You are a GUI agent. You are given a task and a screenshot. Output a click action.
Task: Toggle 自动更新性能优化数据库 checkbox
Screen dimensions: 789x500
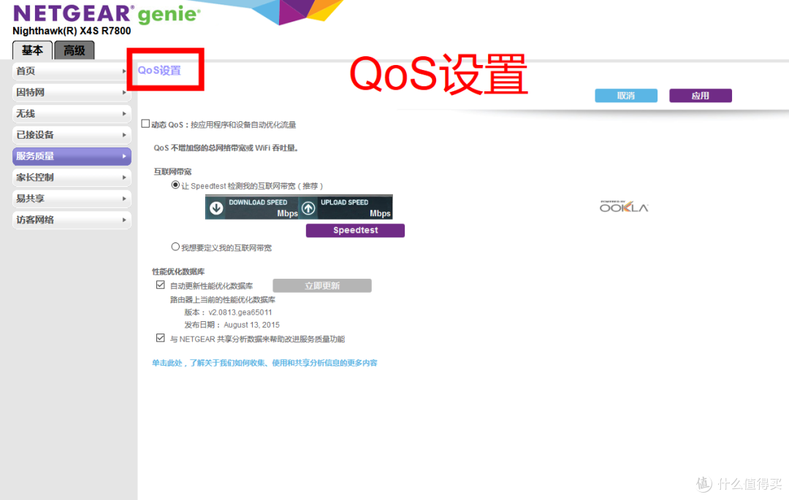click(x=161, y=285)
